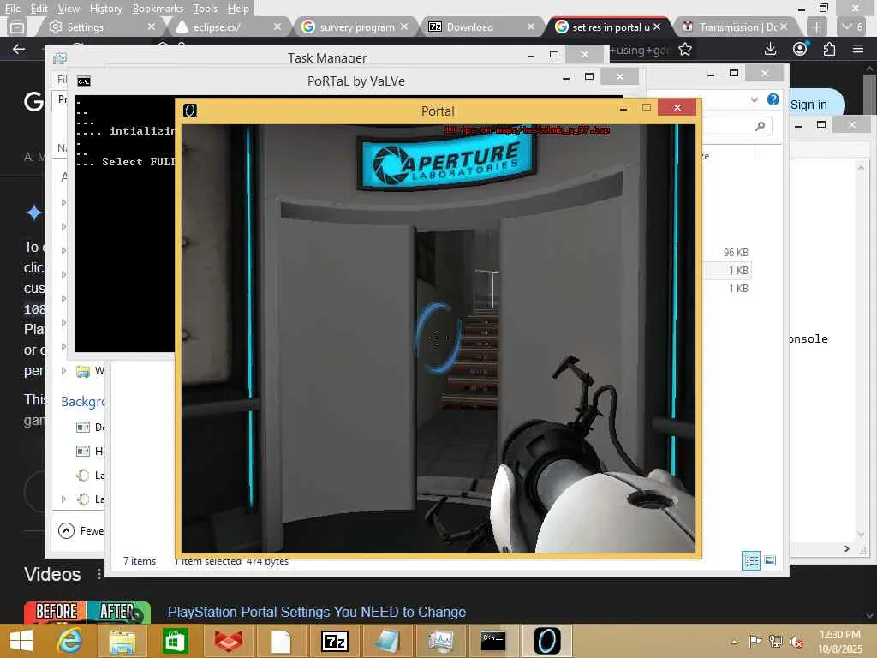Close the Settings tab

tap(151, 27)
